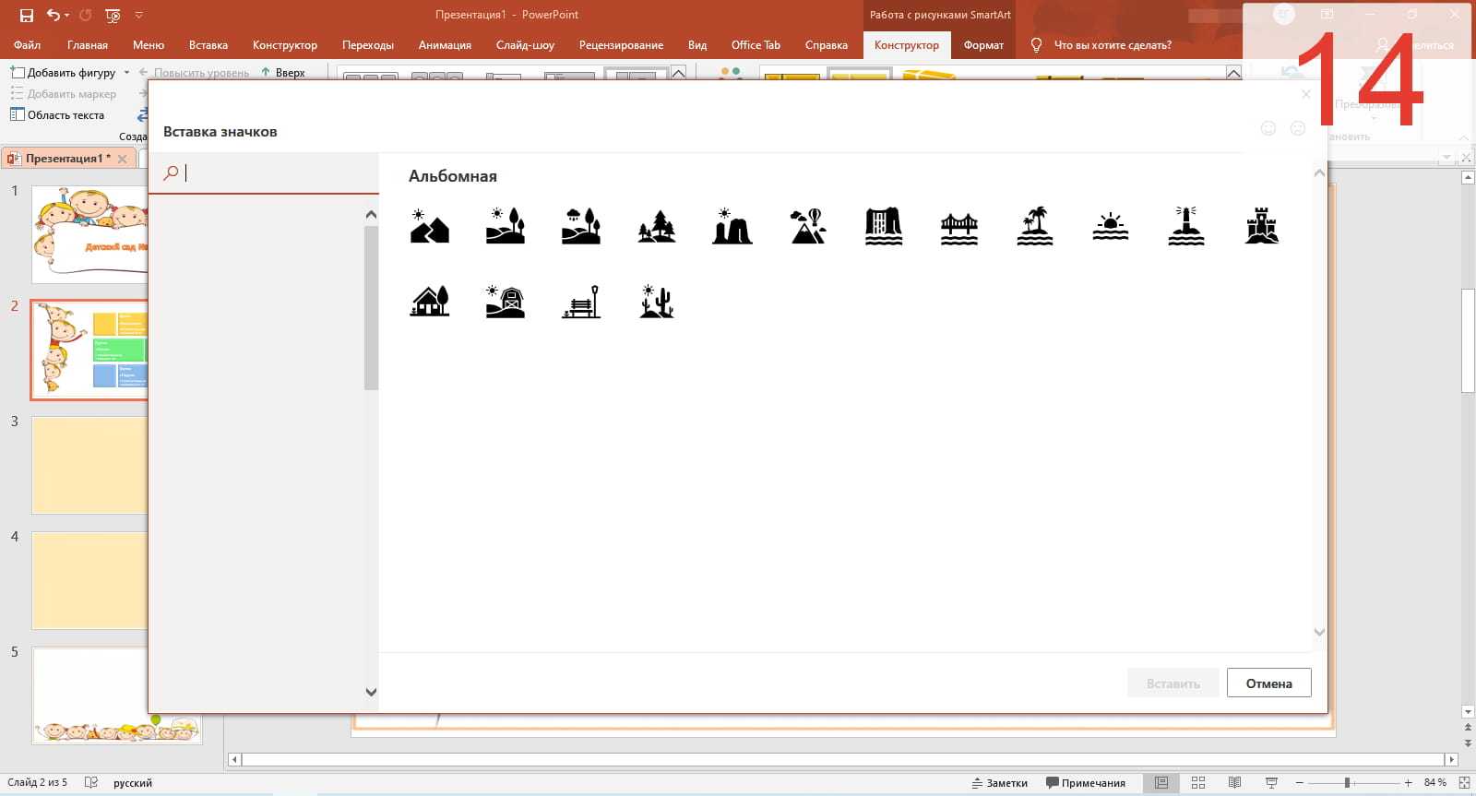
Task: Select the lighthouse on water icon
Action: [x=1185, y=226]
